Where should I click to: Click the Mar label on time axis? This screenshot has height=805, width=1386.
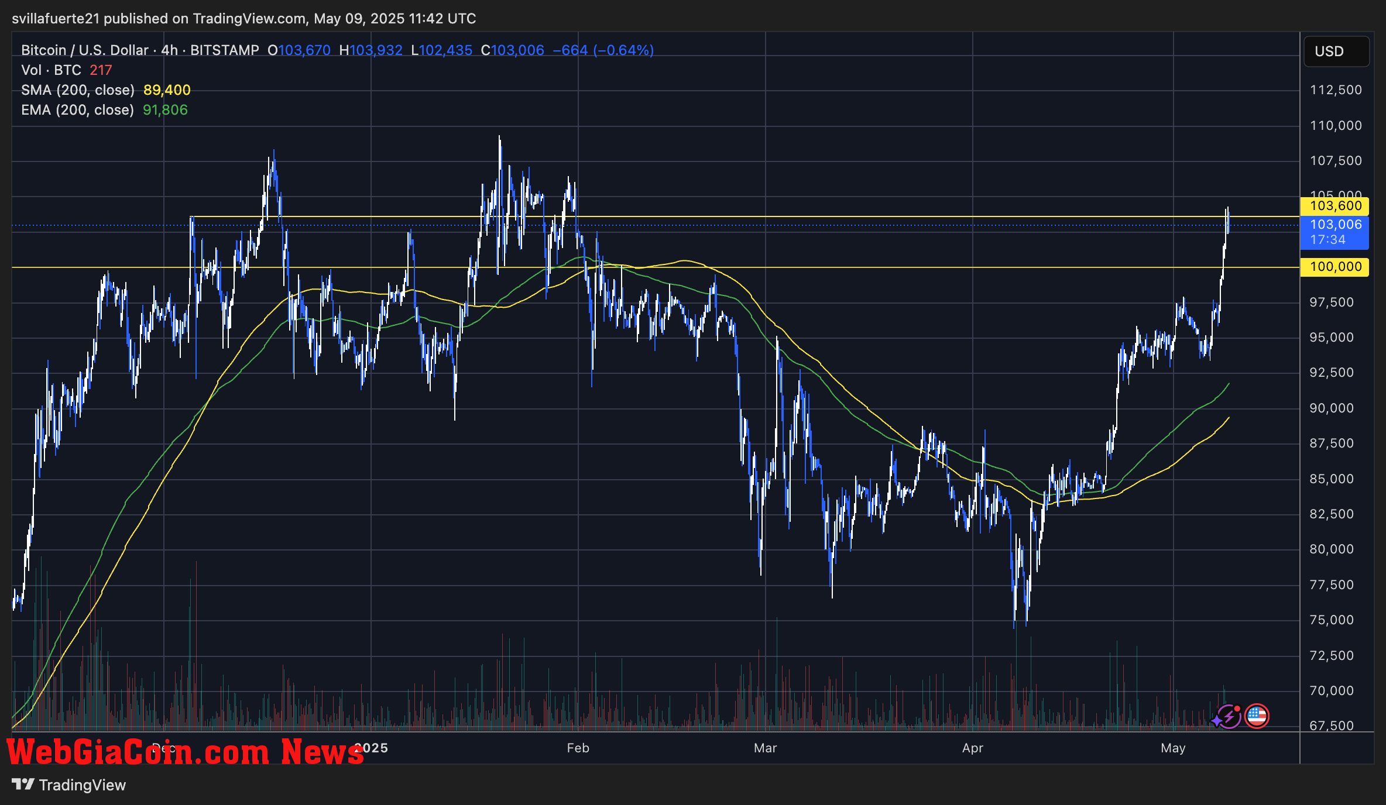(765, 748)
